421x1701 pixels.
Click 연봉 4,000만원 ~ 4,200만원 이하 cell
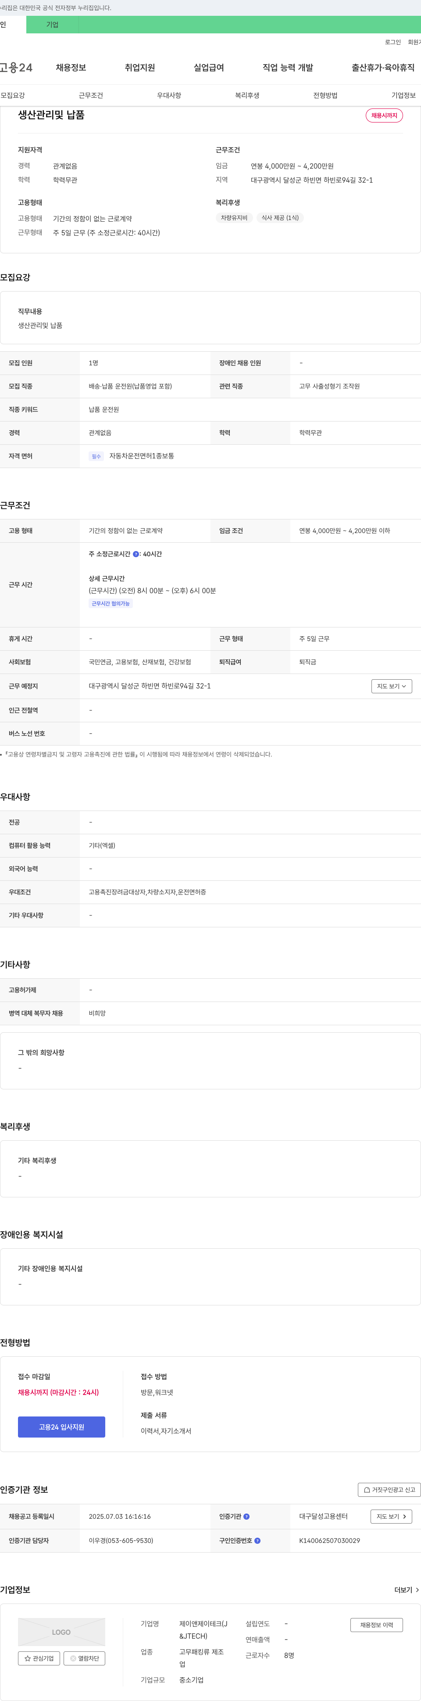click(344, 531)
